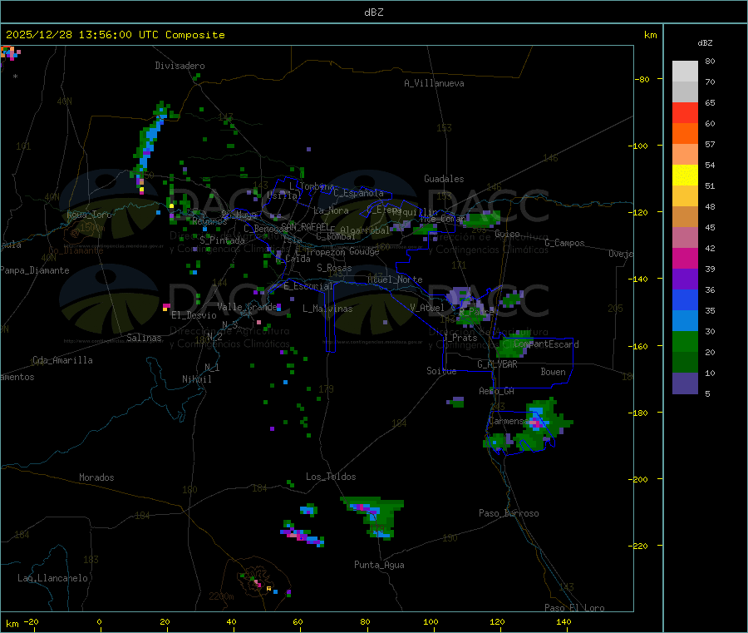748x633 pixels.
Task: Click the 'La_Nora' map label
Action: (331, 210)
